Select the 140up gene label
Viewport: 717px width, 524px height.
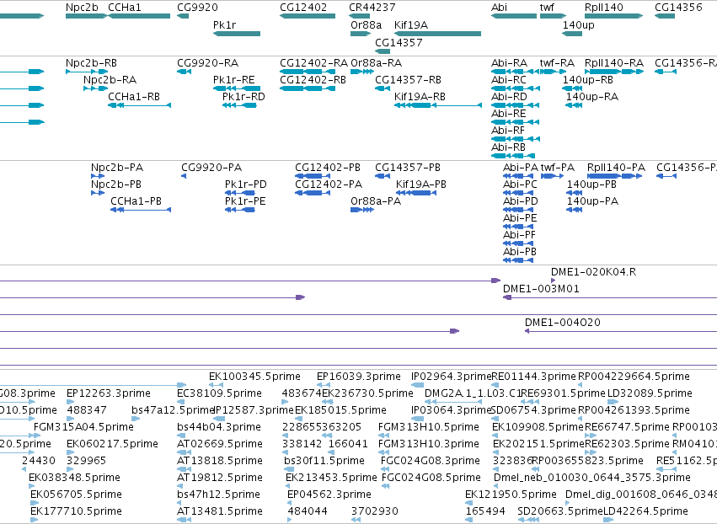pyautogui.click(x=579, y=24)
